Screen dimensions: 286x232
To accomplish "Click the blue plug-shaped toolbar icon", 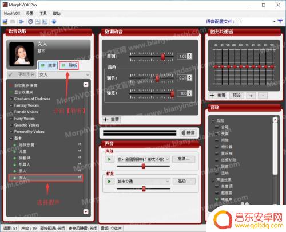I will coord(21,22).
